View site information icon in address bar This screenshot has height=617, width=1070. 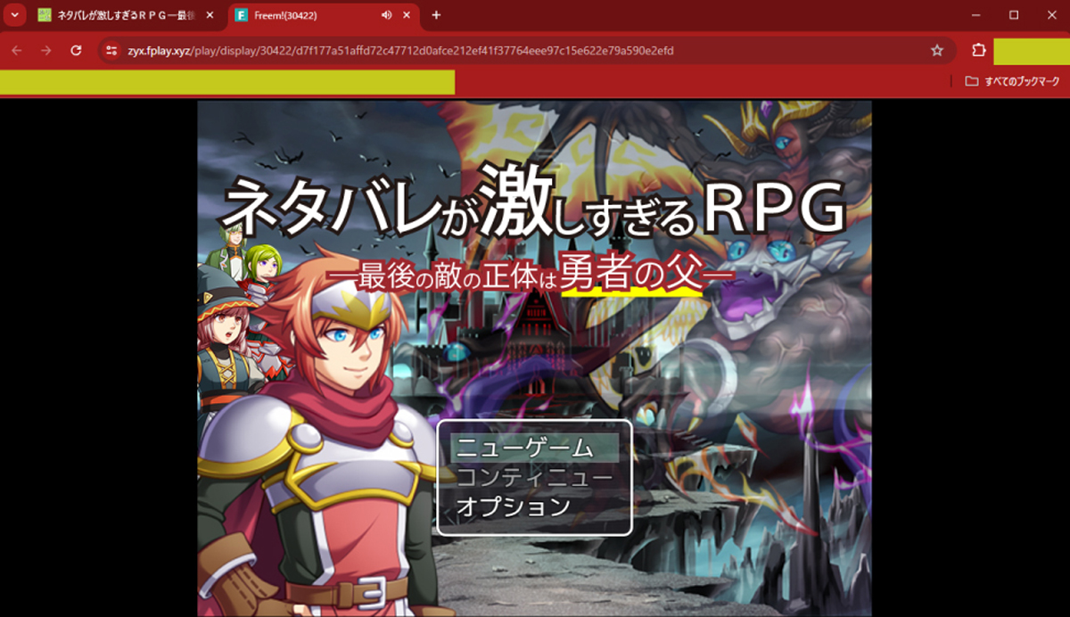click(x=111, y=51)
